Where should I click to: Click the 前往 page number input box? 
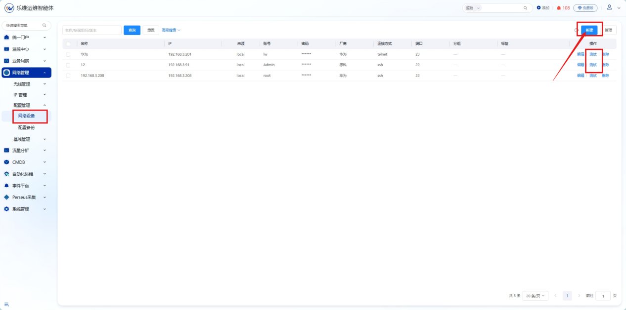coord(603,296)
